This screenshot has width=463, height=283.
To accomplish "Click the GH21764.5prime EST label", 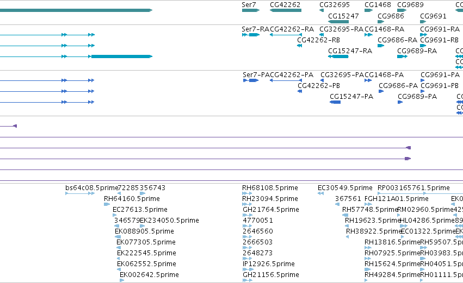I will [271, 210].
